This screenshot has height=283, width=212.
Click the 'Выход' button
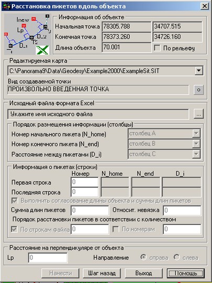pyautogui.click(x=143, y=273)
